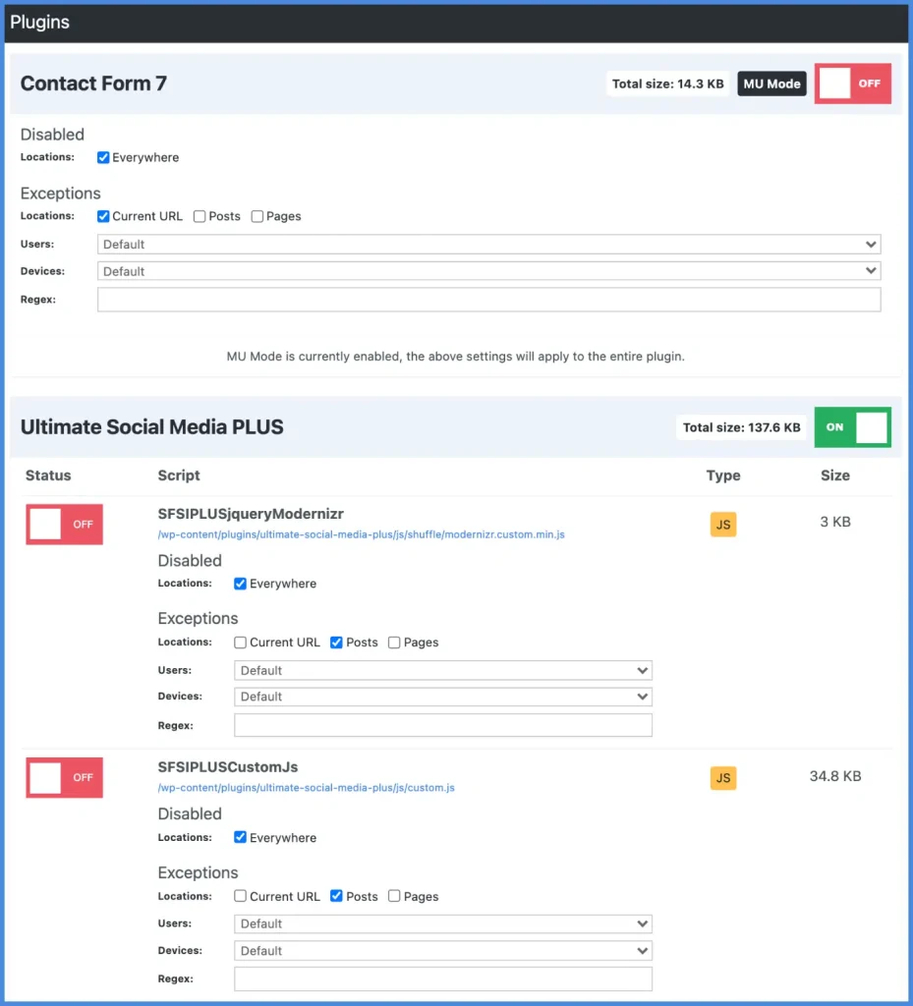Disable Ultimate Social Media PLUS via its ON switch

(x=852, y=427)
